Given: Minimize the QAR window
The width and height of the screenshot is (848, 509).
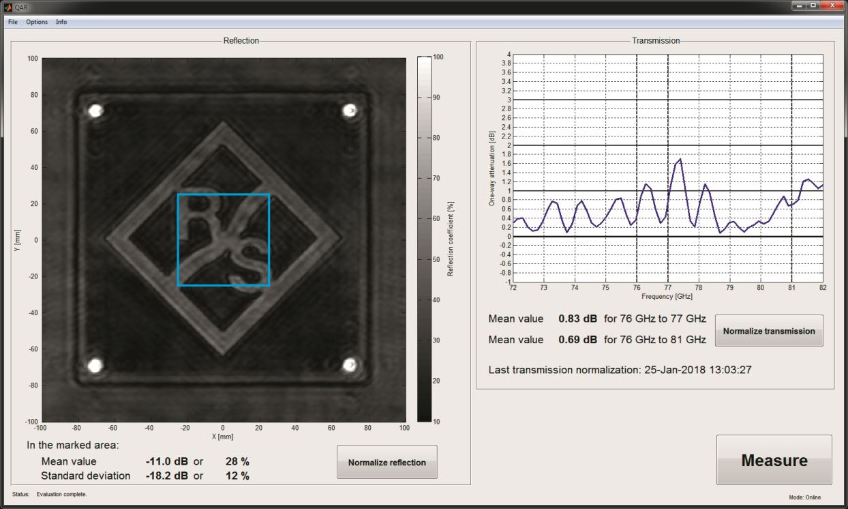Looking at the screenshot, I should [798, 5].
